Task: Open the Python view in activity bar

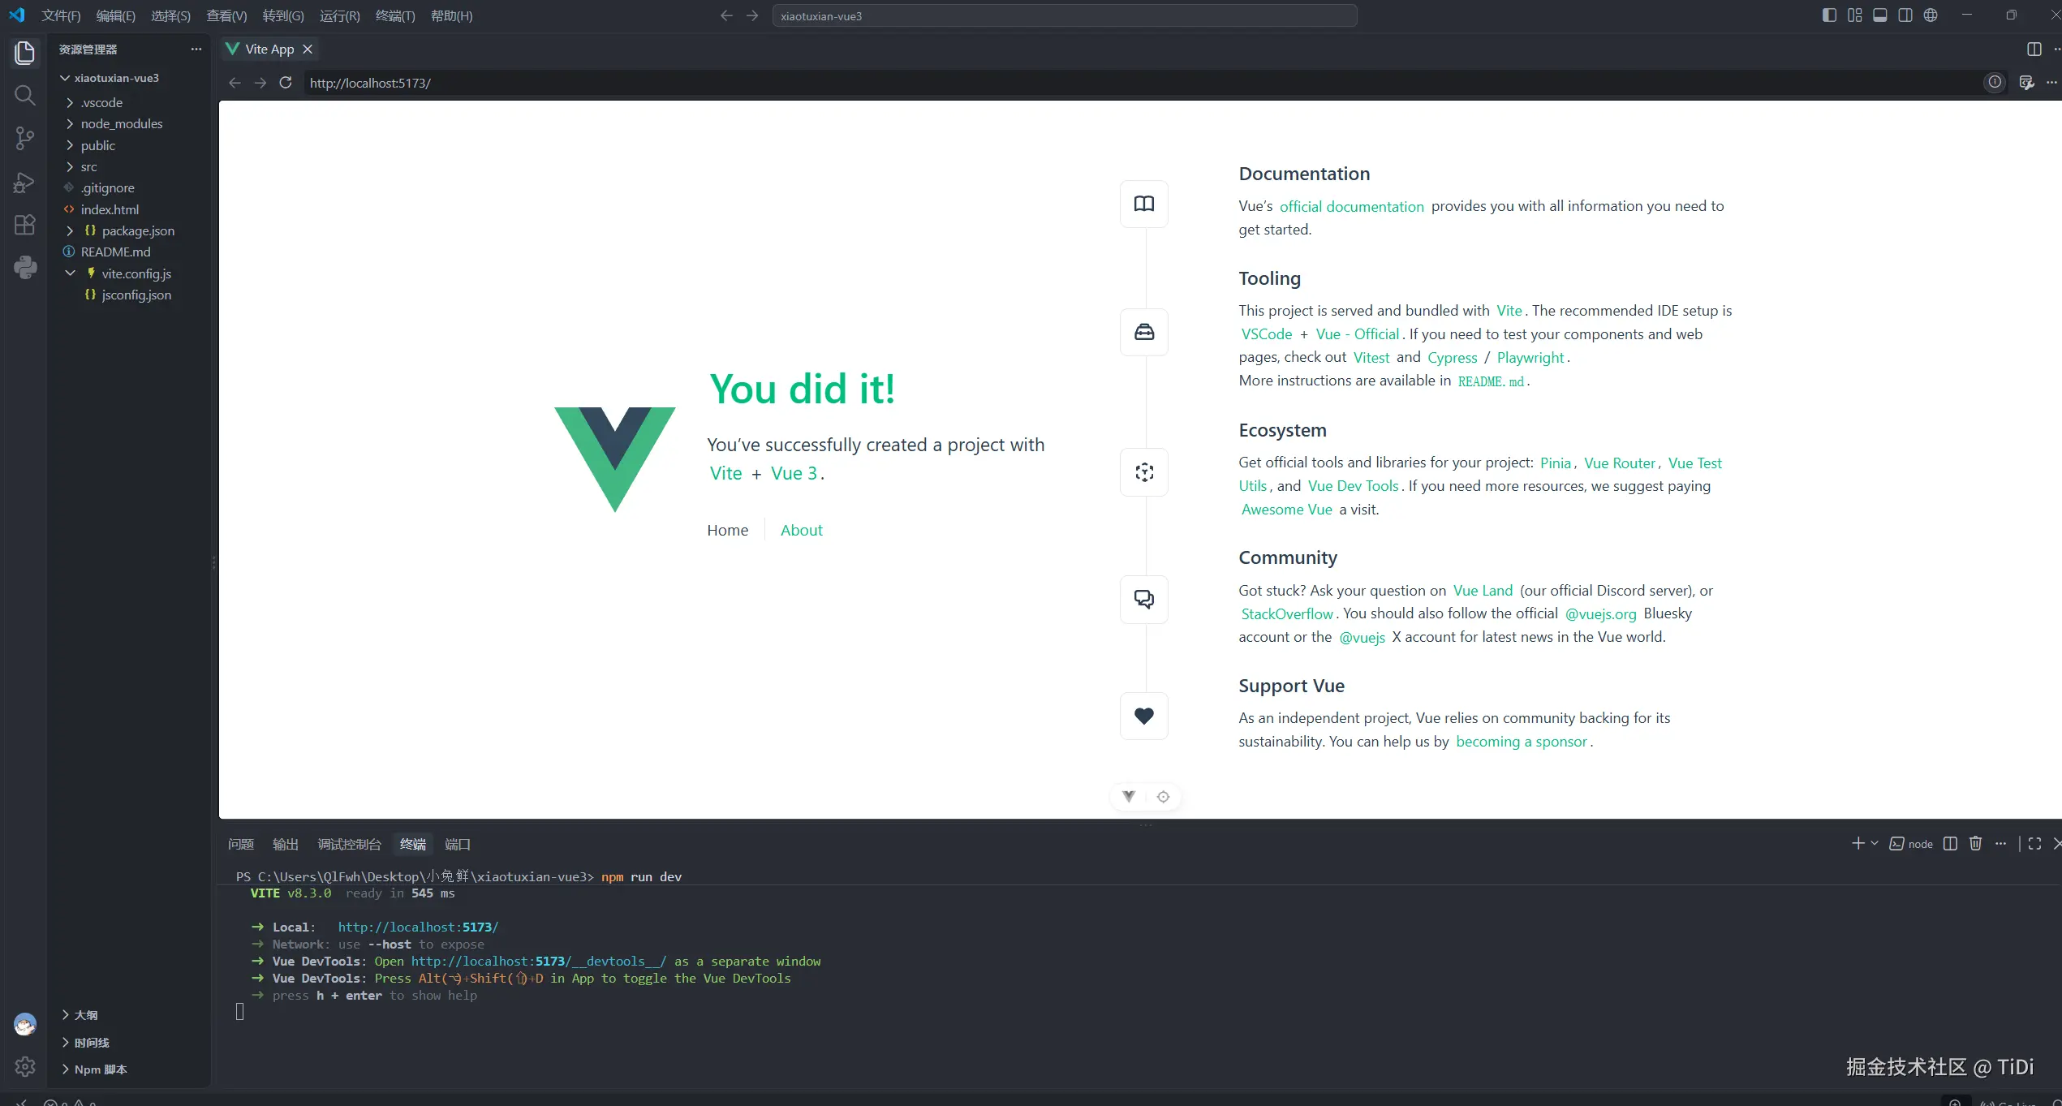Action: [25, 267]
